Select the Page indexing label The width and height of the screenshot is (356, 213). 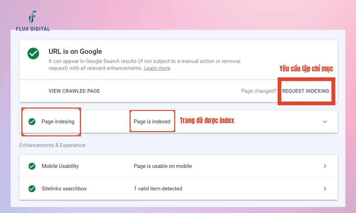click(x=58, y=121)
